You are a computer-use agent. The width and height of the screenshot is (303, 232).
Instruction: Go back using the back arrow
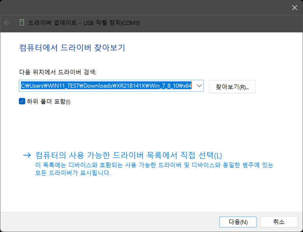pos(7,23)
